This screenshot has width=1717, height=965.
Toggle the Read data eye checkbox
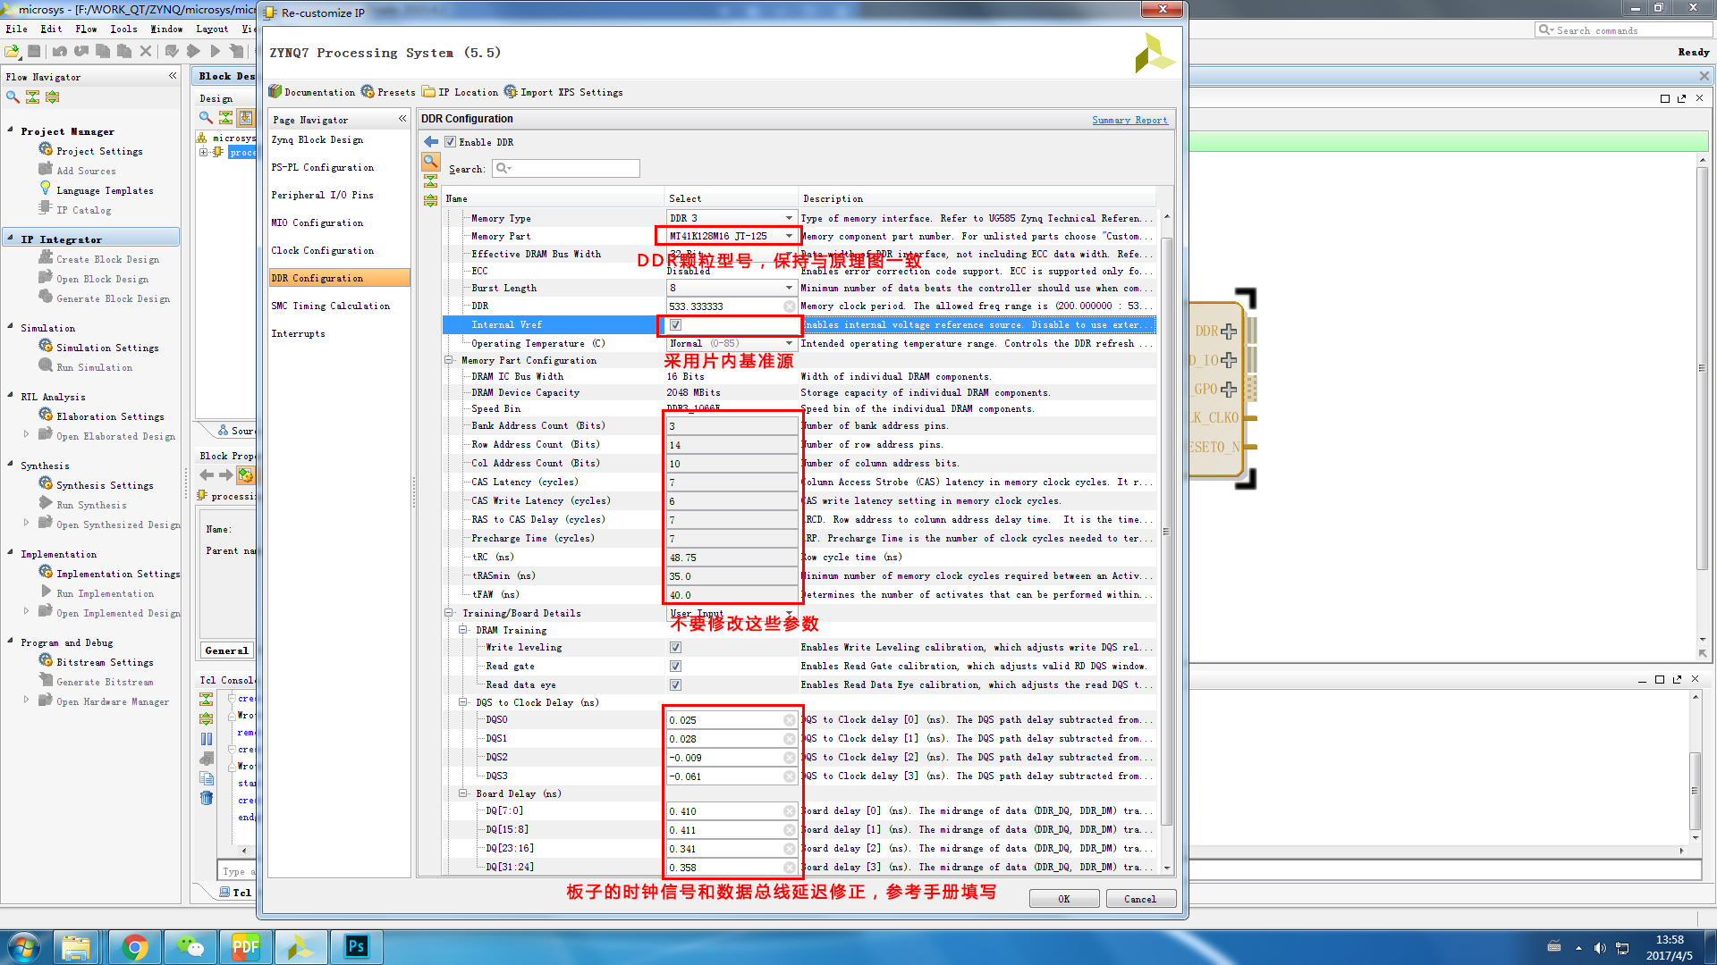pos(675,685)
